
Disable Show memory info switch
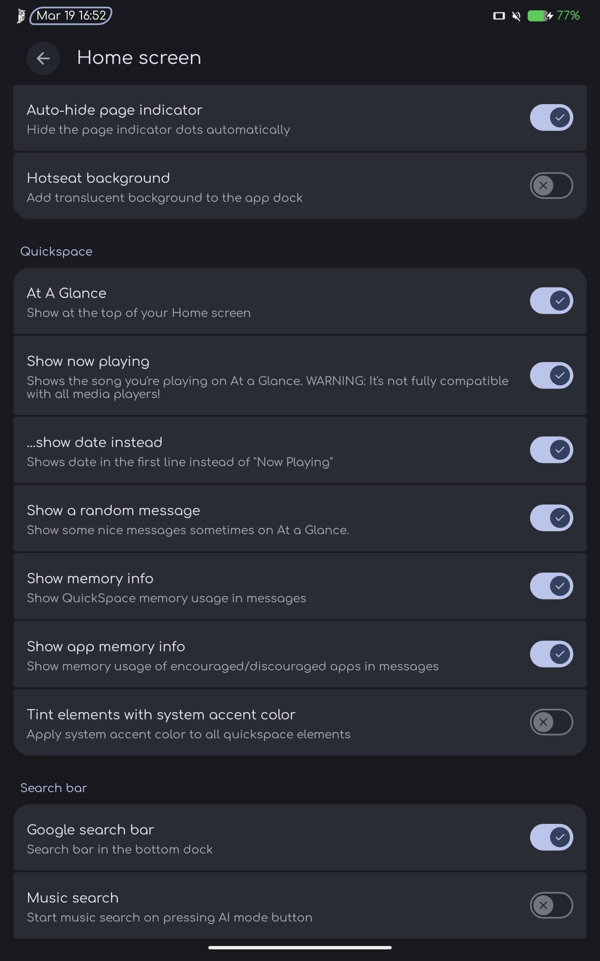551,586
